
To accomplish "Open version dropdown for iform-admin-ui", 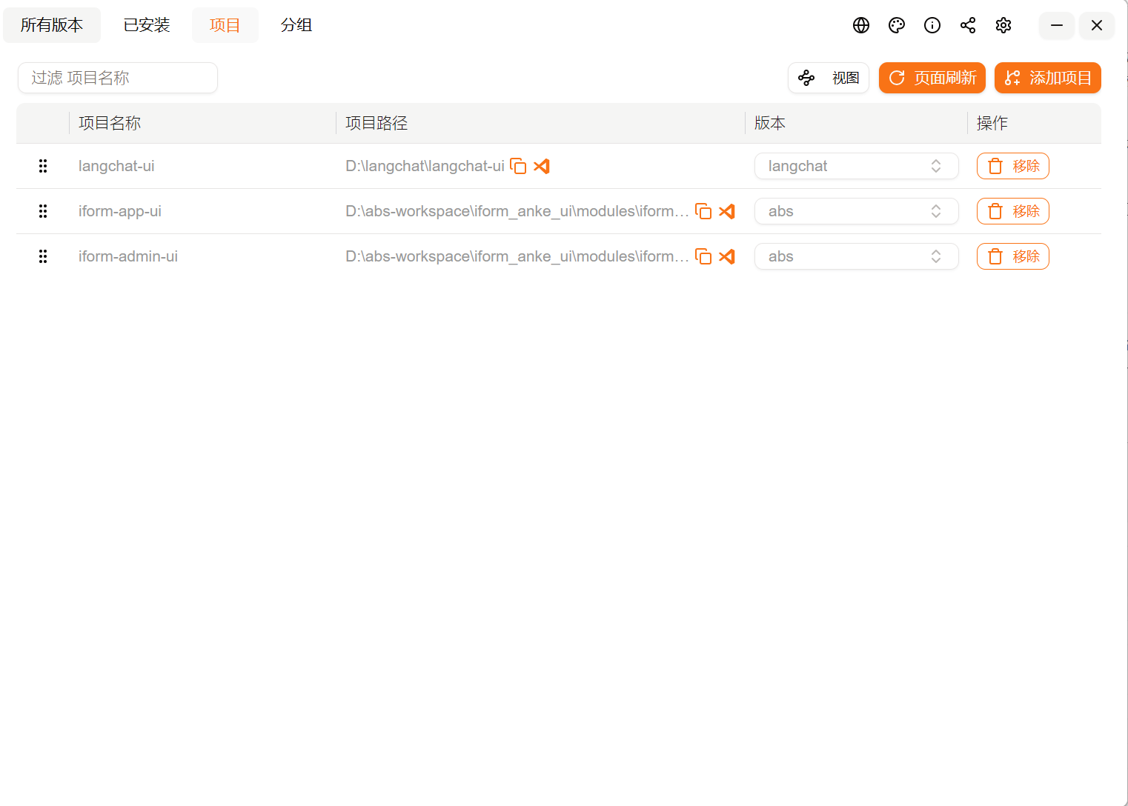I will click(856, 256).
